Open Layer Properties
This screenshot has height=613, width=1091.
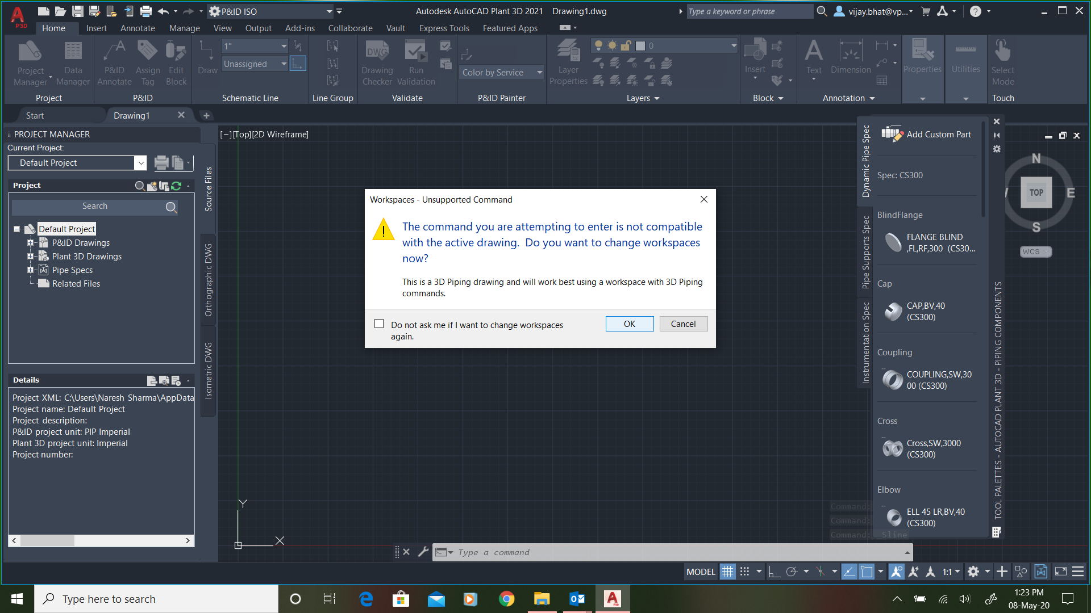coord(568,62)
